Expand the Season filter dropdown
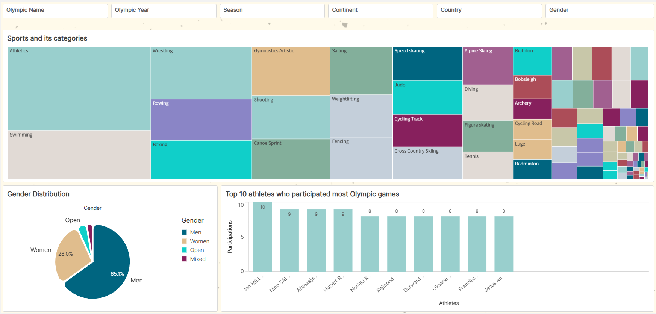Image resolution: width=656 pixels, height=314 pixels. tap(272, 10)
